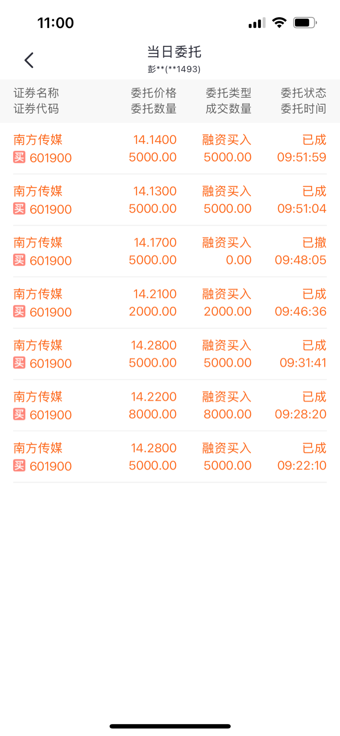Tap the buy badge of the 09:31:41 order
The width and height of the screenshot is (340, 736).
tap(19, 362)
